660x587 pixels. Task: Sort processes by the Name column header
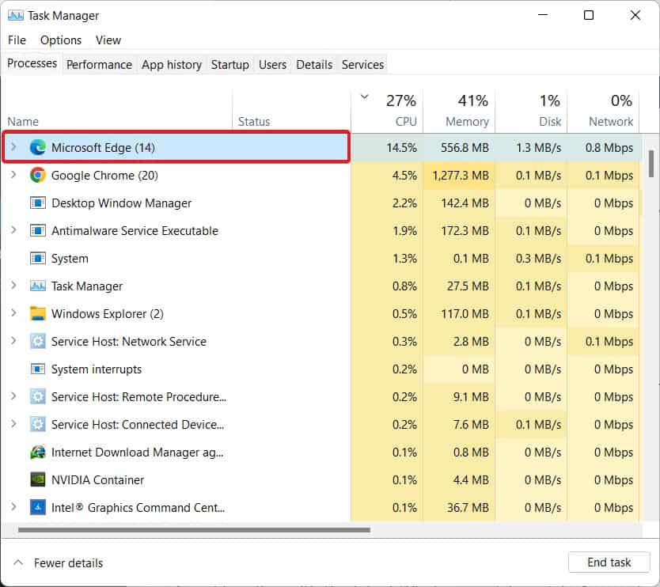click(x=23, y=122)
